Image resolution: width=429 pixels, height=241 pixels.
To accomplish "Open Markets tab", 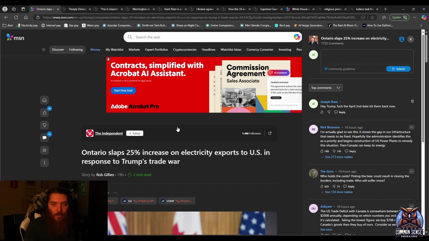I will pos(134,50).
